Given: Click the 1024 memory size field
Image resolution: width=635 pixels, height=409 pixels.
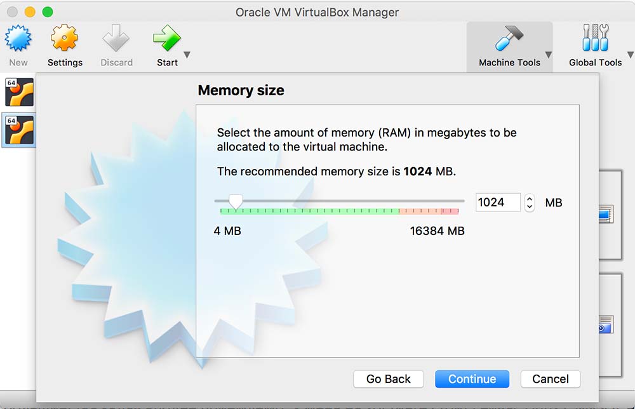Looking at the screenshot, I should [x=497, y=203].
